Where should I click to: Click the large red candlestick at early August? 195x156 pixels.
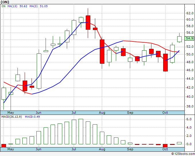pos(102,51)
